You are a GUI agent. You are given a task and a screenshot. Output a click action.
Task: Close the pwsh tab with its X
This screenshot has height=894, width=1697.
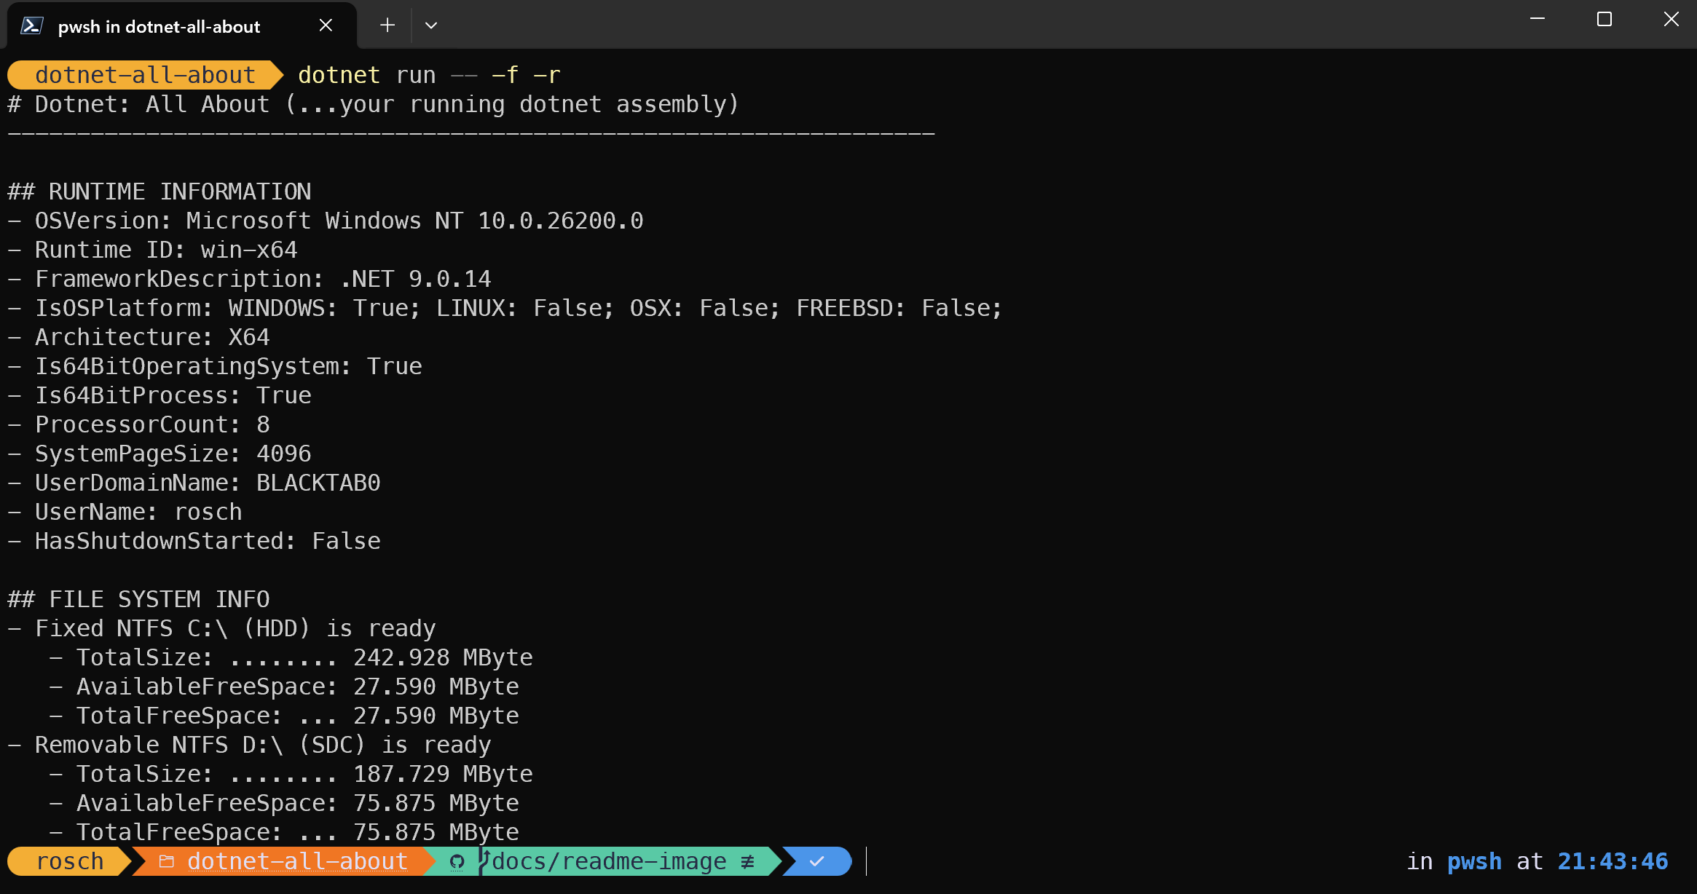pyautogui.click(x=325, y=25)
